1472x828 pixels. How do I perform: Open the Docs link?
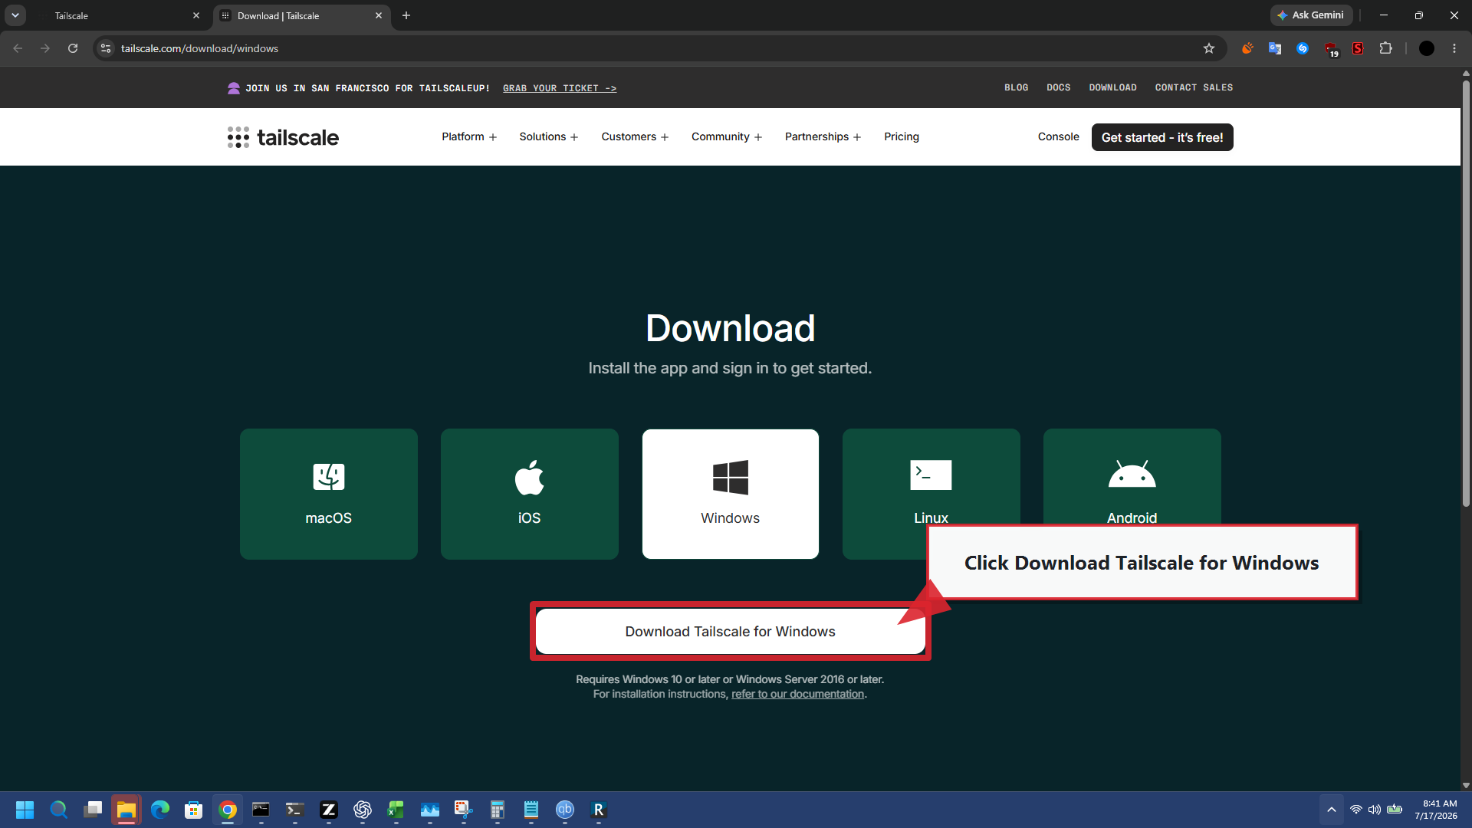tap(1059, 87)
